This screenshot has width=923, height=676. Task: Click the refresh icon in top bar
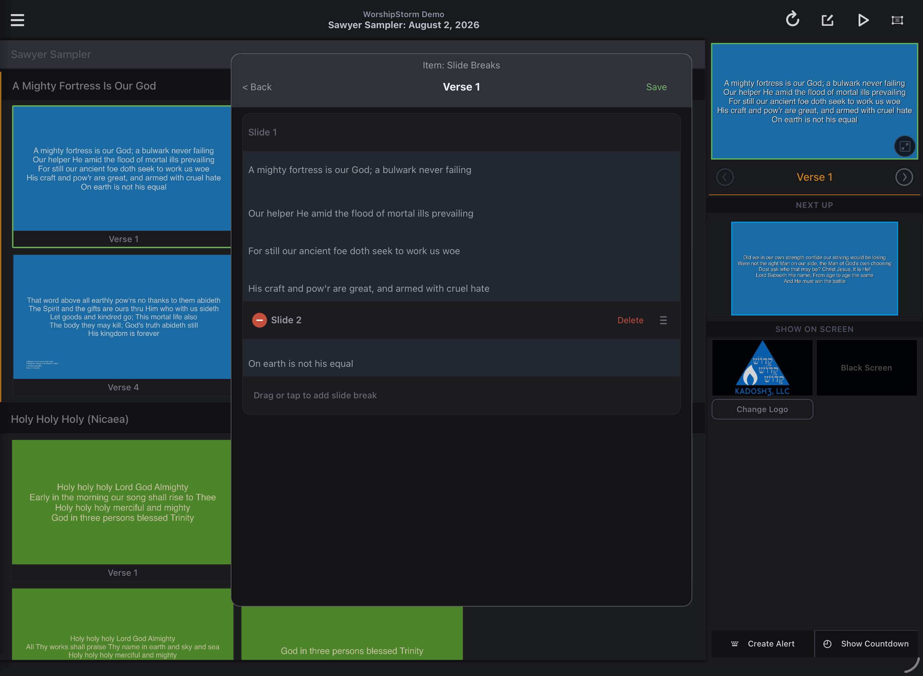coord(793,19)
